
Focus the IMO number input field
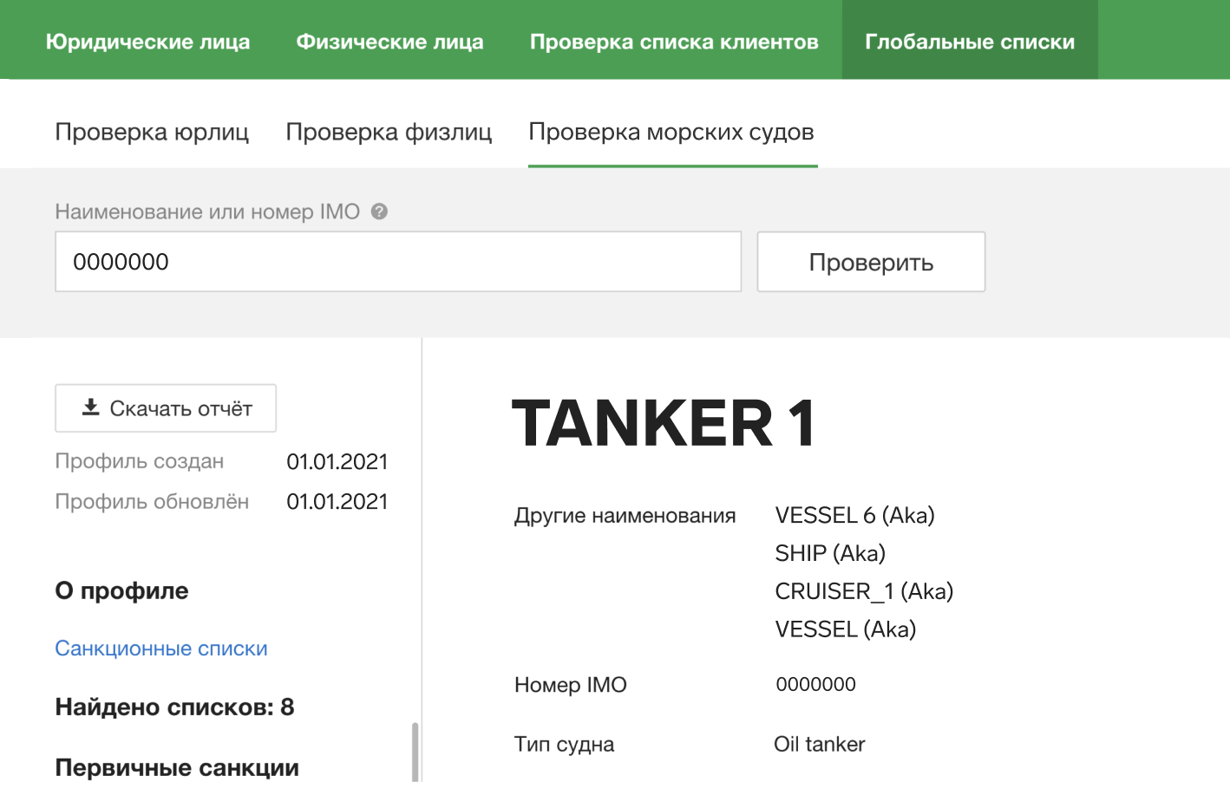point(398,262)
